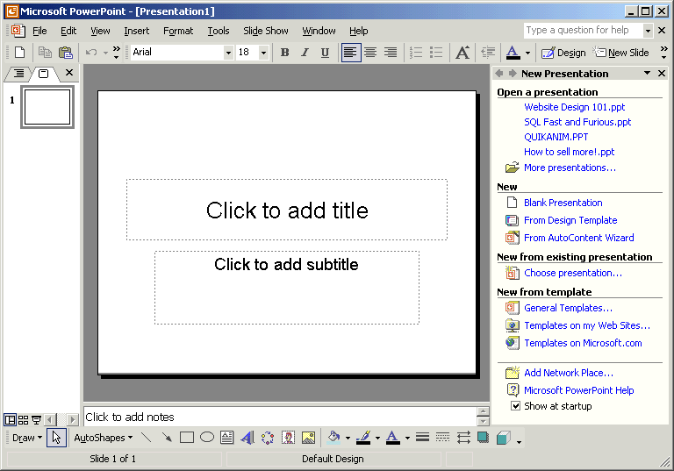Open the Font name dropdown
The image size is (674, 471).
(x=228, y=53)
